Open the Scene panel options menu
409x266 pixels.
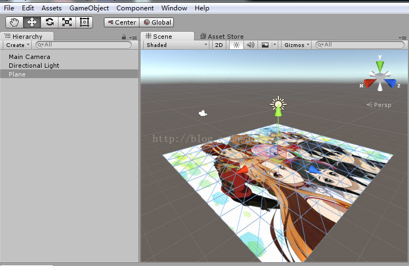click(402, 38)
